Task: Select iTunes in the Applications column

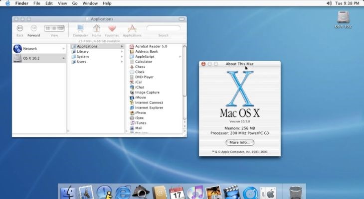Action: (141, 123)
